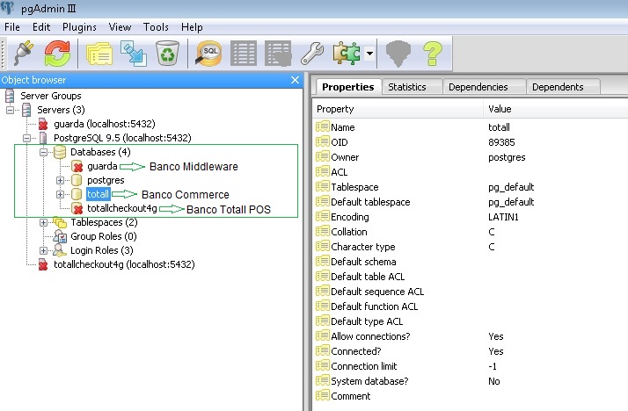Select totallcheckout4g (localhost:5432) server
Image resolution: width=628 pixels, height=411 pixels.
click(124, 264)
